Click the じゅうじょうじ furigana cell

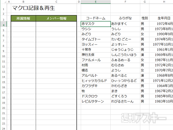(125, 50)
